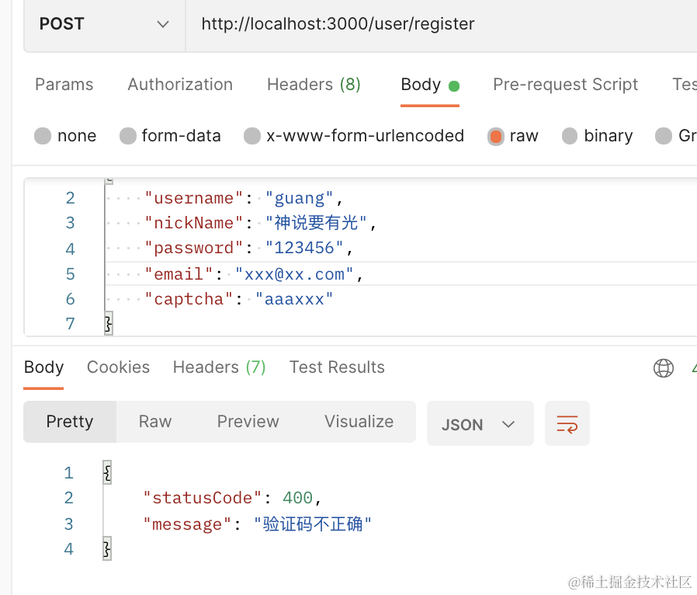Select the none body type radio
The image size is (697, 595).
click(43, 137)
